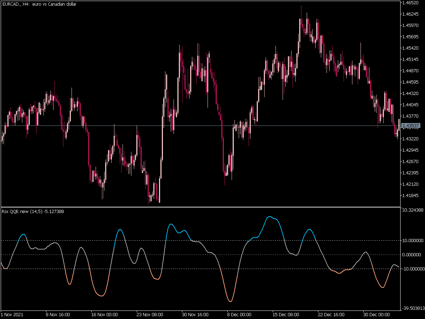Screen dimensions: 425x319
Task: Click the 1.42945 price scale value
Action: point(411,150)
